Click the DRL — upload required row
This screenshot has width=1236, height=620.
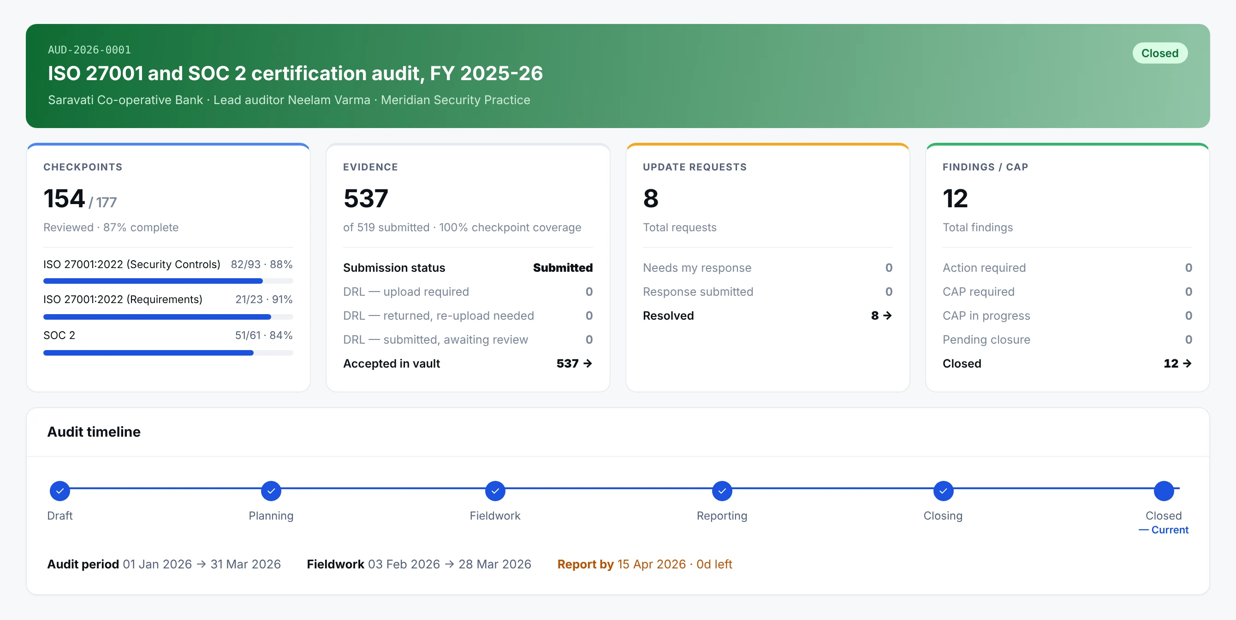[x=468, y=292]
